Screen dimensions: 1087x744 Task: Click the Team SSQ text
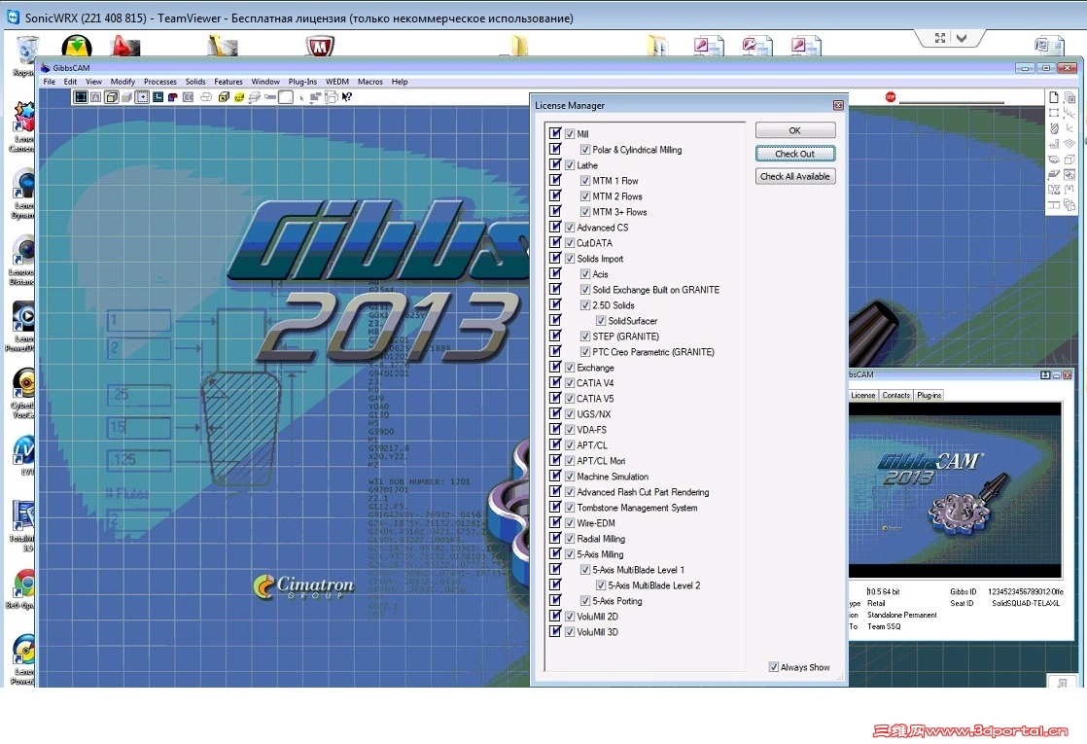click(884, 627)
